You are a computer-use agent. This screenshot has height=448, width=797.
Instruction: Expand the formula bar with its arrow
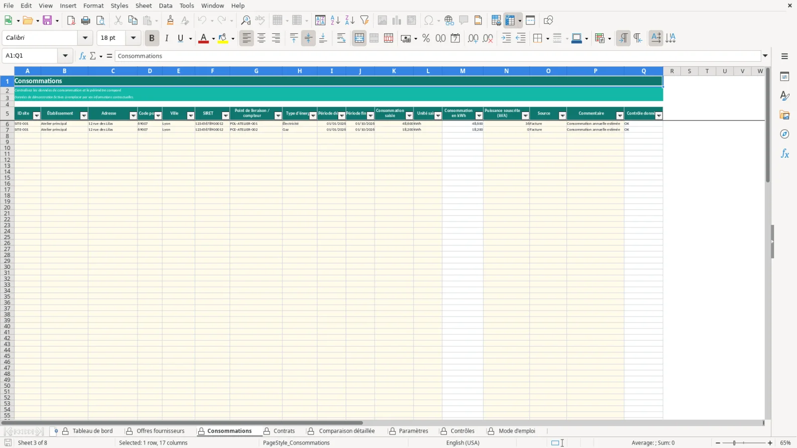tap(766, 56)
